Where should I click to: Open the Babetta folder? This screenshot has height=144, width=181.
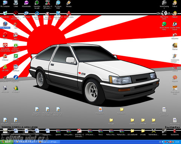[132, 121]
